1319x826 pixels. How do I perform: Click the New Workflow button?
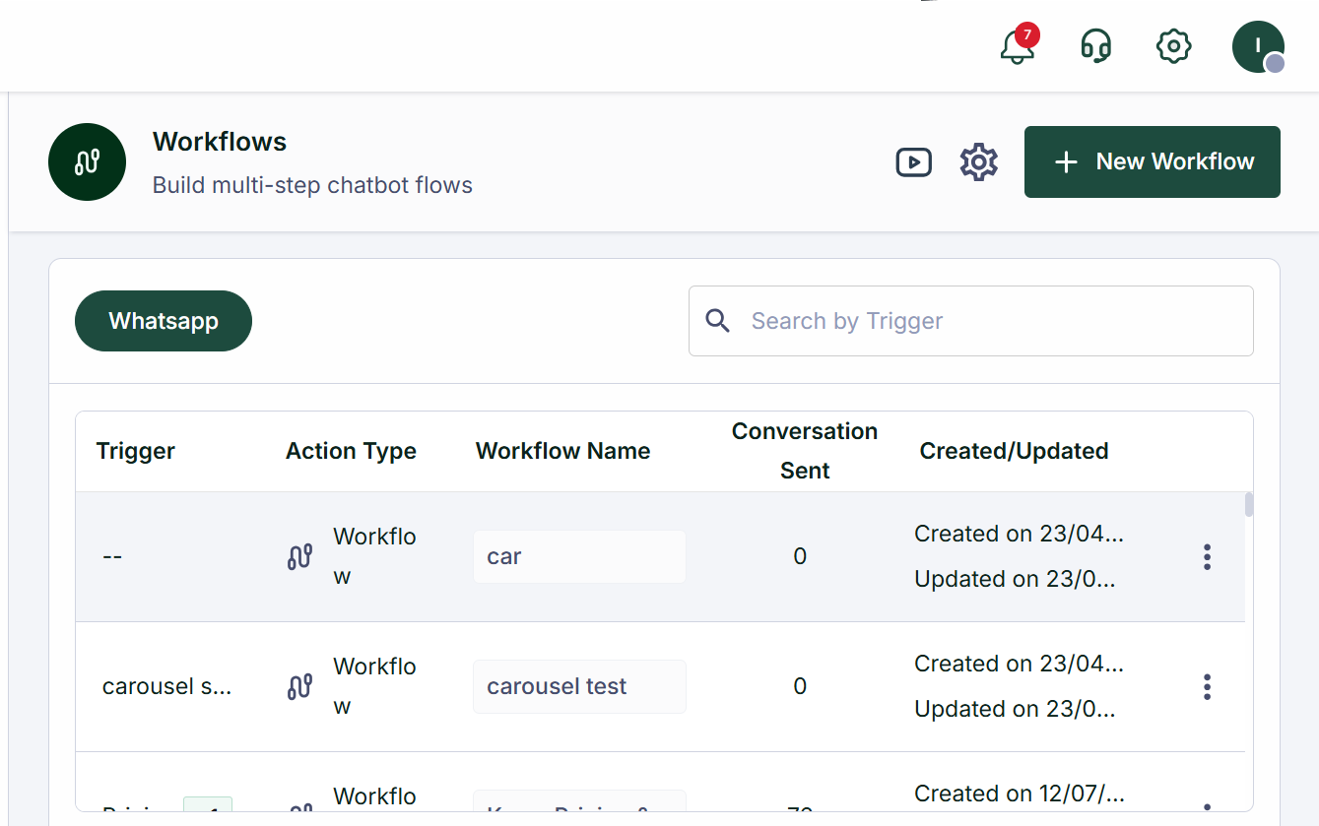1153,161
